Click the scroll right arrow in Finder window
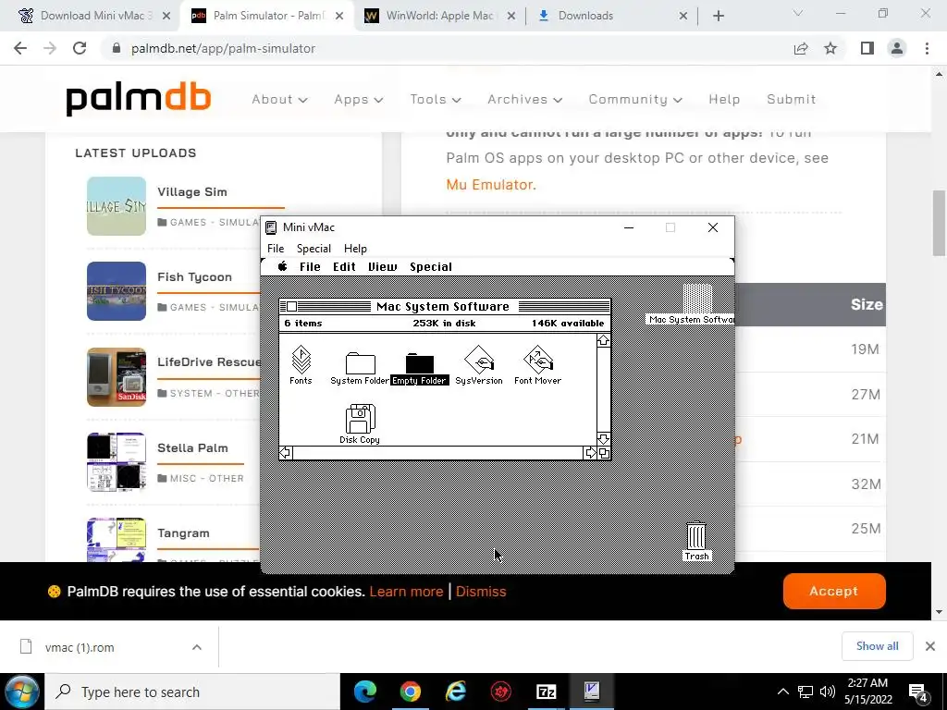 [x=590, y=453]
